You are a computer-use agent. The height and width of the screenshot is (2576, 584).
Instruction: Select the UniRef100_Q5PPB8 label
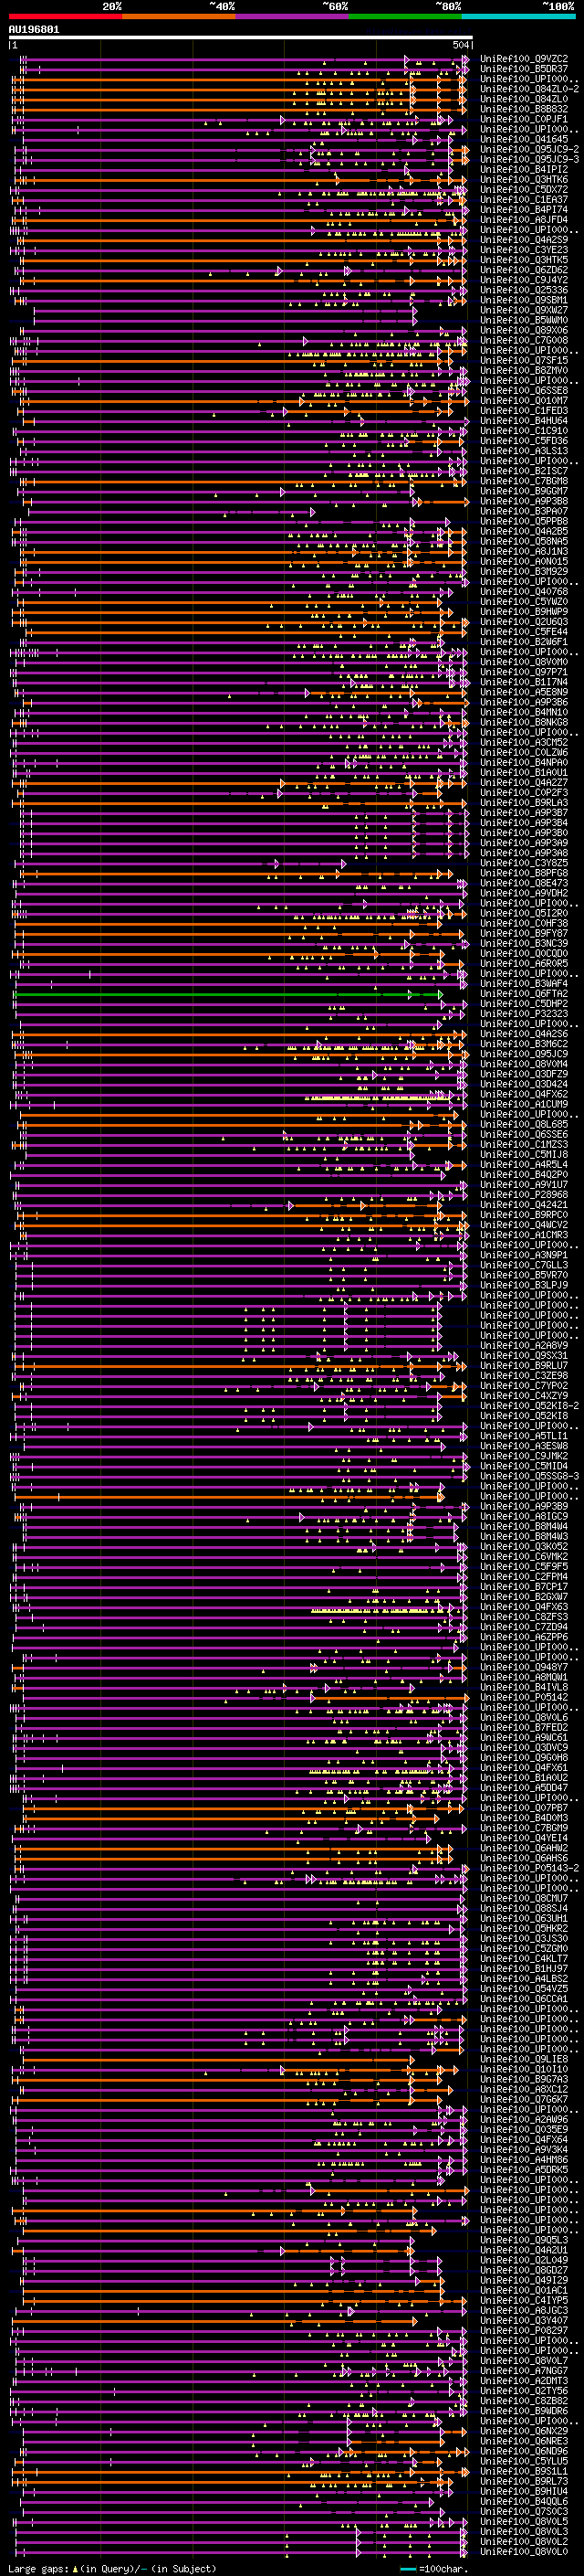[524, 522]
